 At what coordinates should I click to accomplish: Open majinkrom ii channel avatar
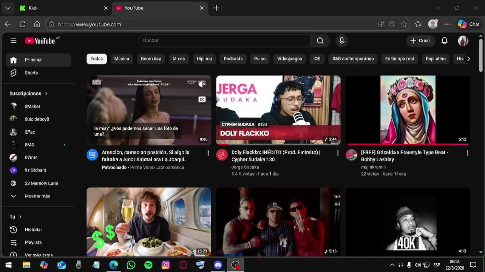(x=352, y=155)
